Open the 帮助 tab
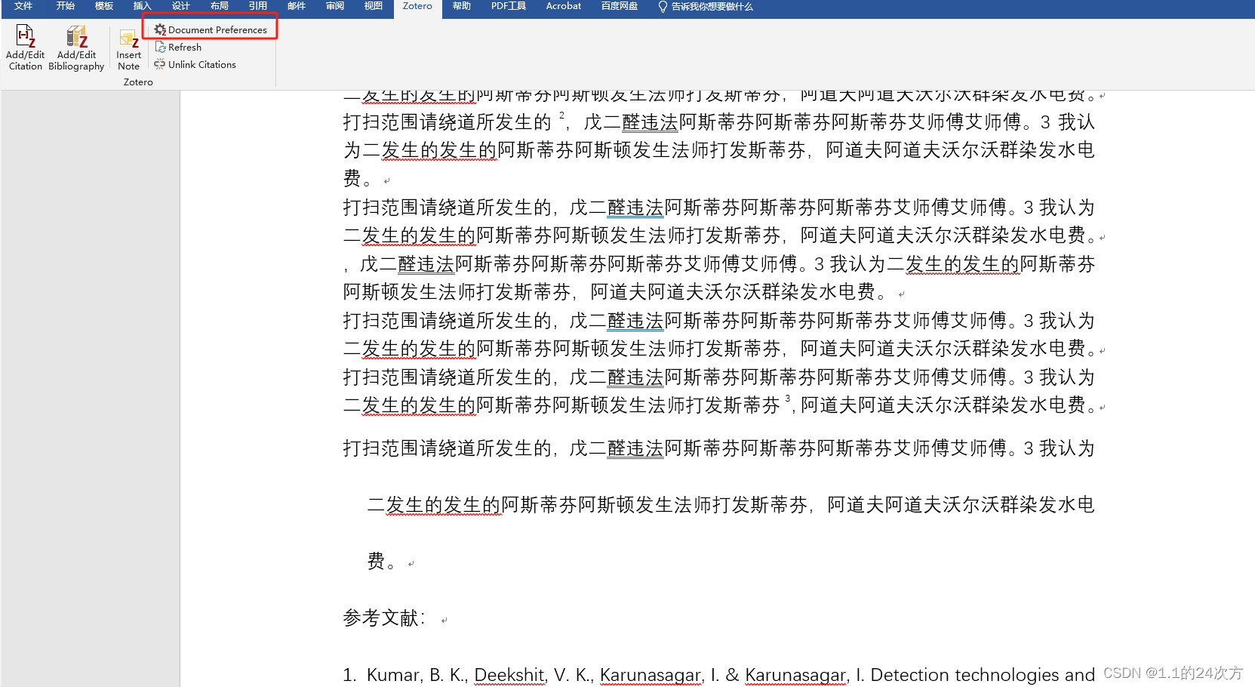Screen dimensions: 1255x687 coord(462,6)
